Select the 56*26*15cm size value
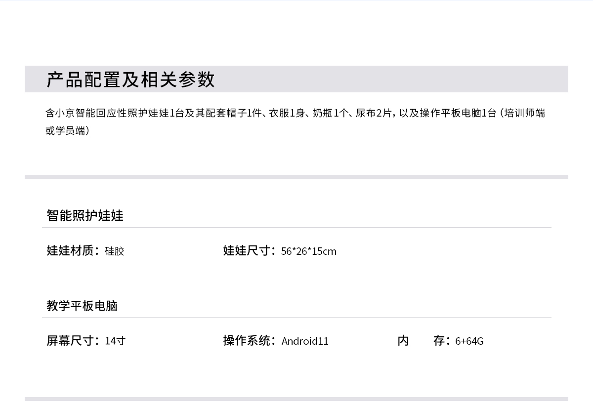 coord(308,251)
